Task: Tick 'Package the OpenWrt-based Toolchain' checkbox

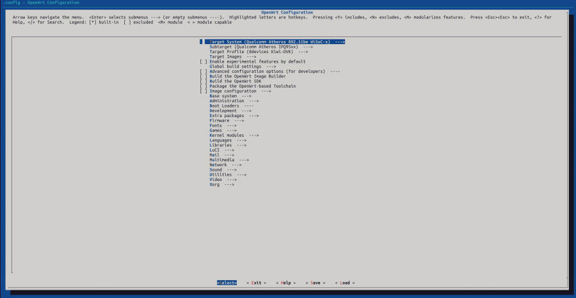Action: pyautogui.click(x=203, y=86)
